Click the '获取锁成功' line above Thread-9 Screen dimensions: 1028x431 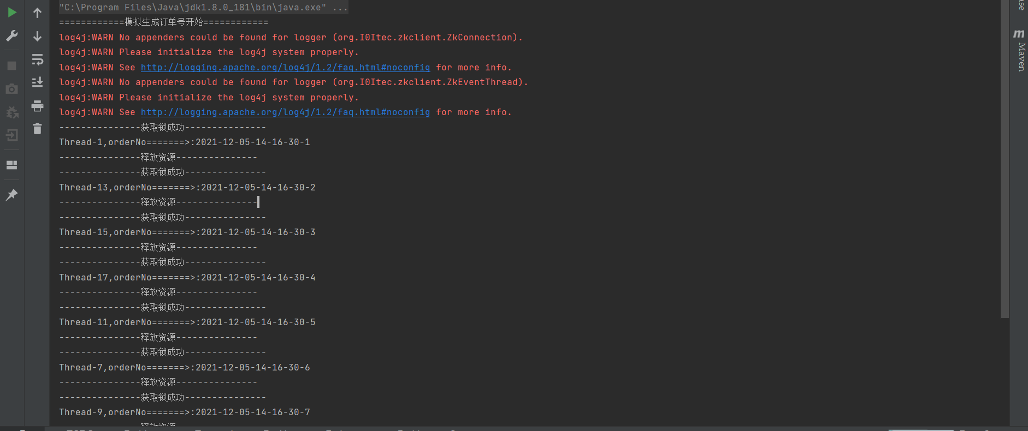(x=163, y=397)
